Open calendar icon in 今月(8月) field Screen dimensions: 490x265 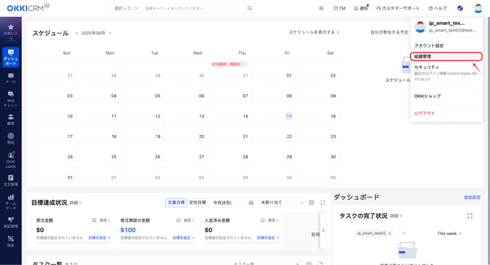click(x=251, y=203)
